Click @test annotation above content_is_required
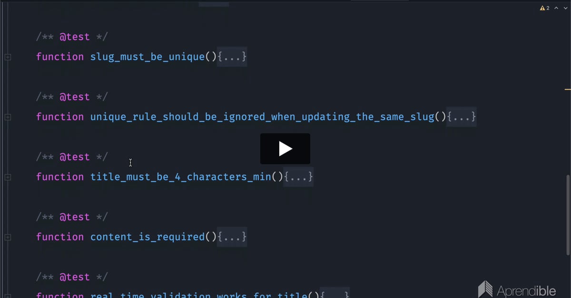The height and width of the screenshot is (298, 571). tap(75, 217)
